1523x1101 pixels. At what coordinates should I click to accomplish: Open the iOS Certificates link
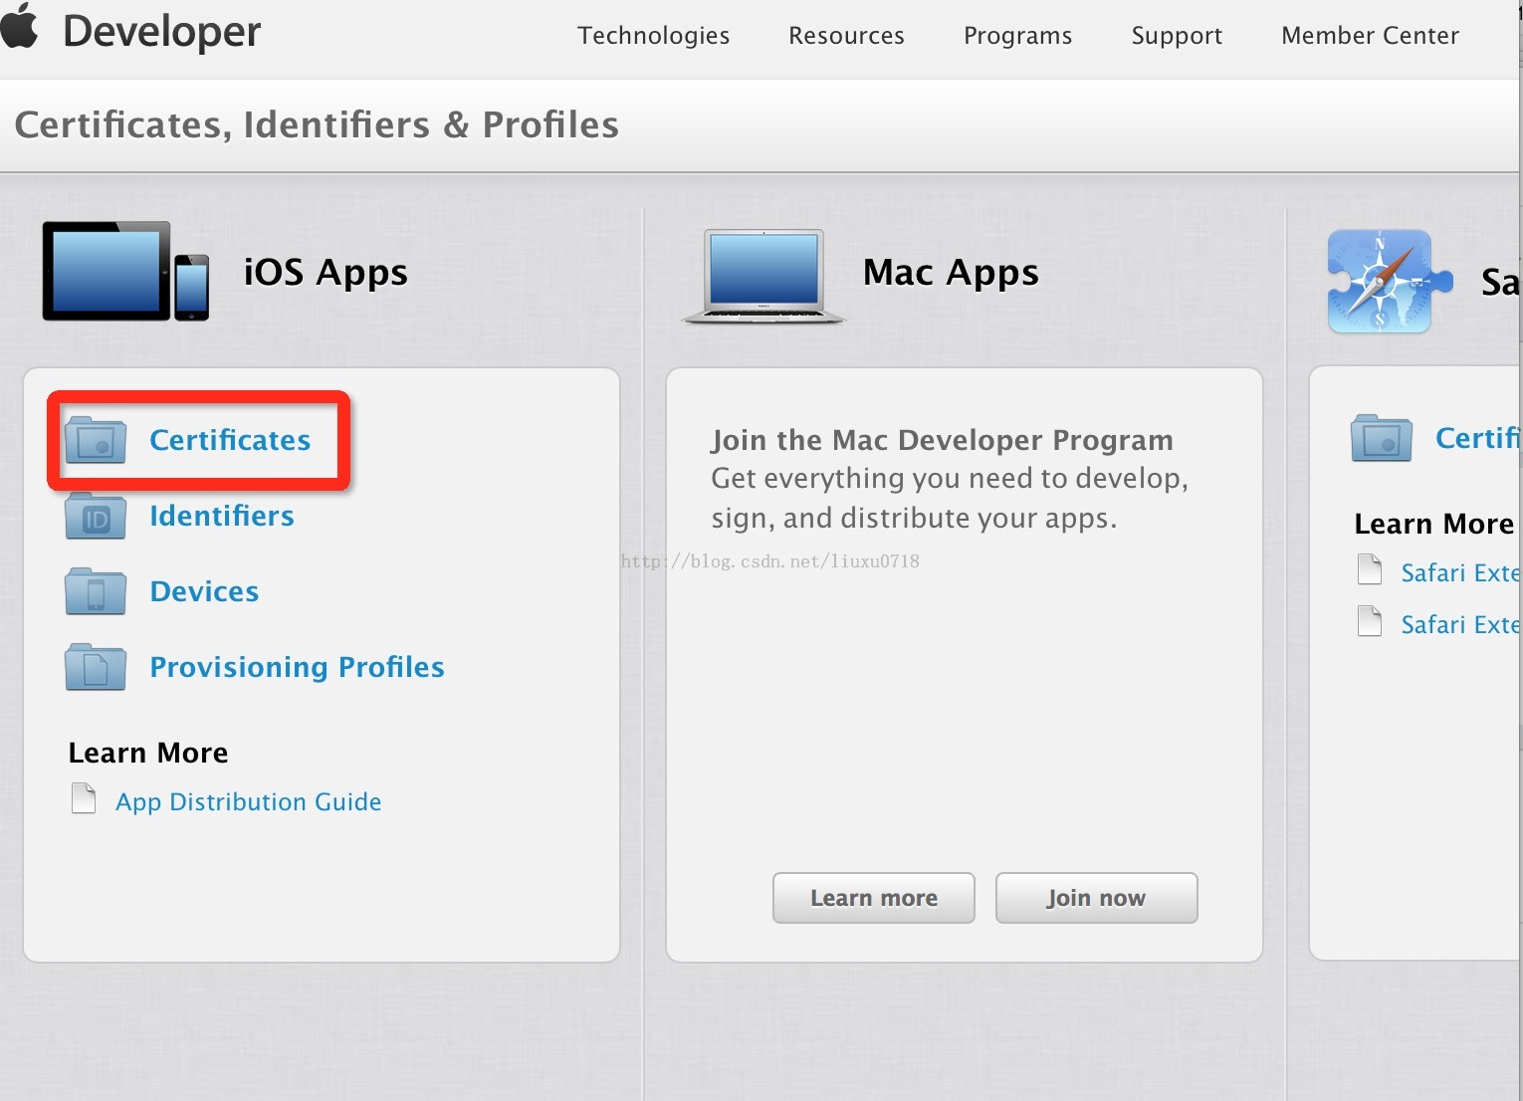coord(230,440)
